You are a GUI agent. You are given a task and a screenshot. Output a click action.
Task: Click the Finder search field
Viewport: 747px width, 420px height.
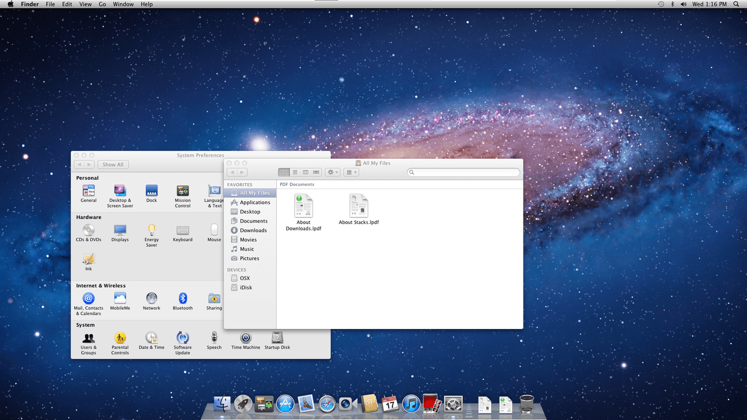[x=463, y=172]
